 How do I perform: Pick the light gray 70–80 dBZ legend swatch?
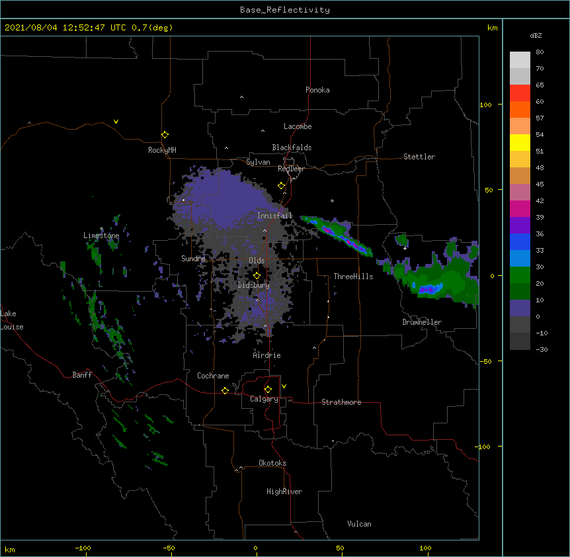(x=520, y=60)
